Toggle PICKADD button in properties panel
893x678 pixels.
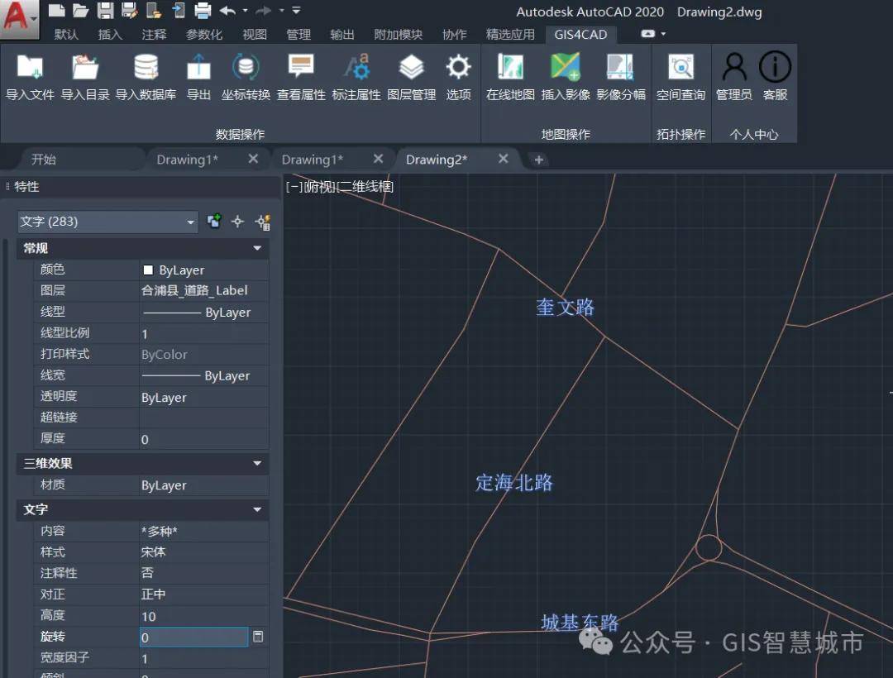coord(214,221)
